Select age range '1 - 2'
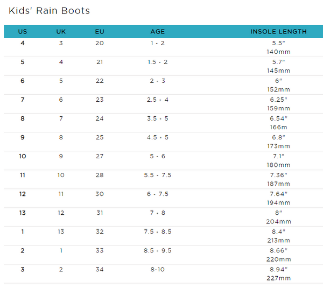 tap(158, 43)
